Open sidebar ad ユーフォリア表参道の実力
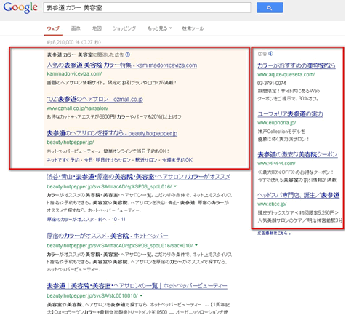The width and height of the screenshot is (346, 315). point(290,113)
